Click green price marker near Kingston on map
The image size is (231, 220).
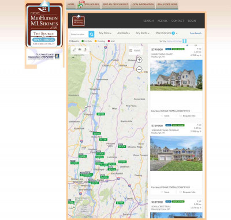[x=100, y=114]
